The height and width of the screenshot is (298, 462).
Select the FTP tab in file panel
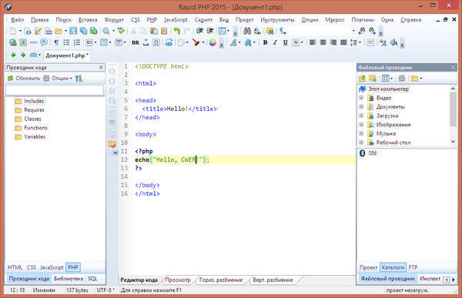point(413,267)
